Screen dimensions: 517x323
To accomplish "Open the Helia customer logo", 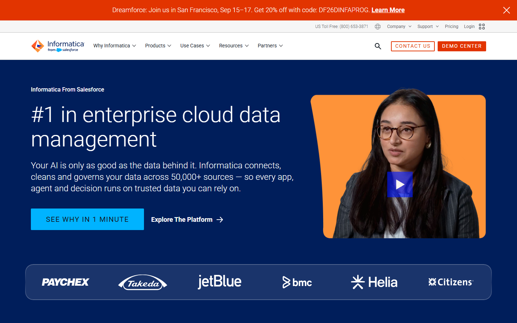I will pyautogui.click(x=374, y=282).
